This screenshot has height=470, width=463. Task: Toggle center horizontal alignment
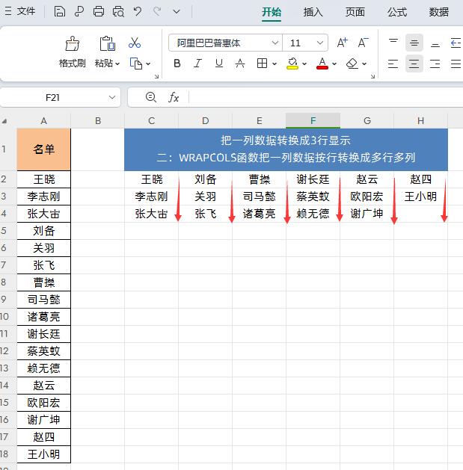(414, 64)
